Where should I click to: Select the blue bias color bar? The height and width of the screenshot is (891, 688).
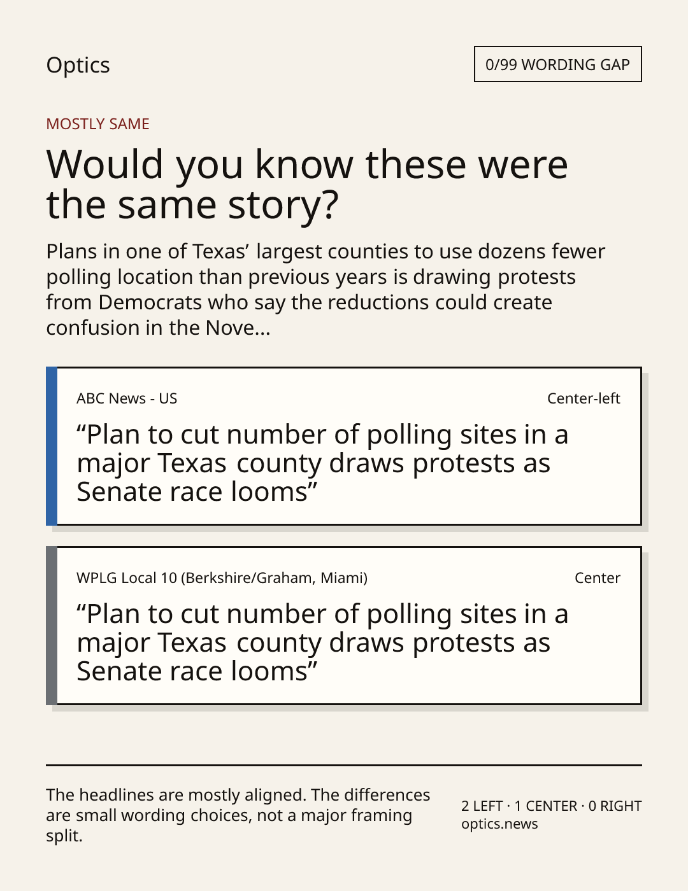52,446
